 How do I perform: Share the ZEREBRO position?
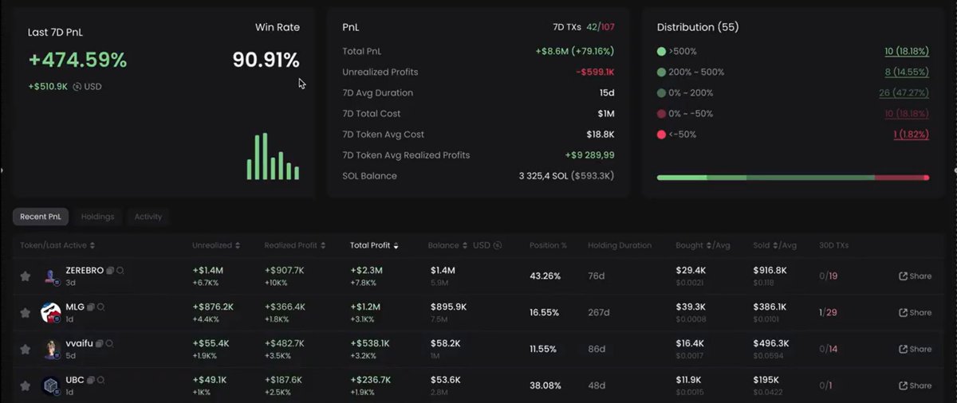[915, 276]
